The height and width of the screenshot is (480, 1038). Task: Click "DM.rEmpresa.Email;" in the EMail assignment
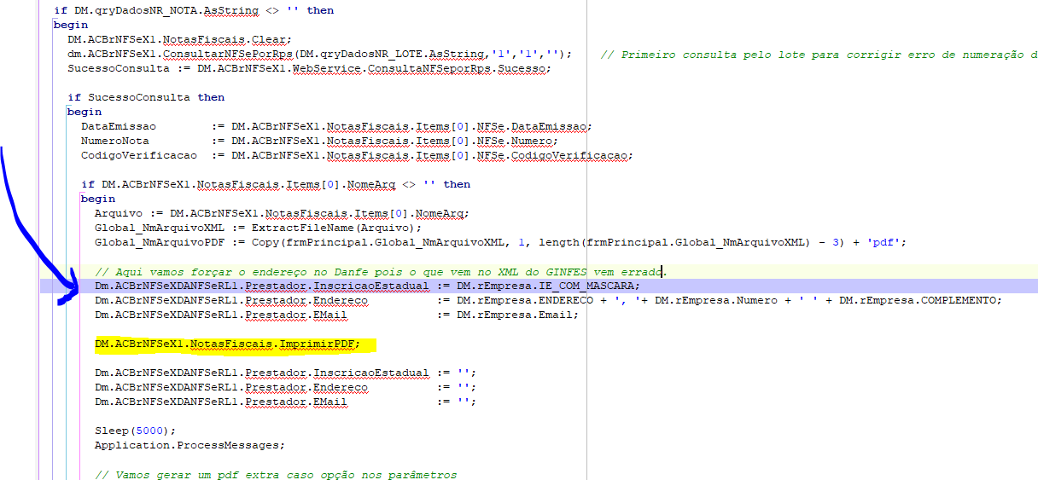517,315
